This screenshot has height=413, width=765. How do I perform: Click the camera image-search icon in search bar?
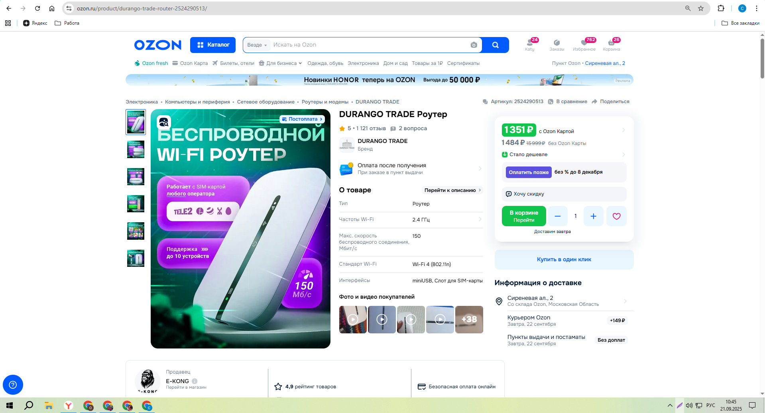[474, 45]
